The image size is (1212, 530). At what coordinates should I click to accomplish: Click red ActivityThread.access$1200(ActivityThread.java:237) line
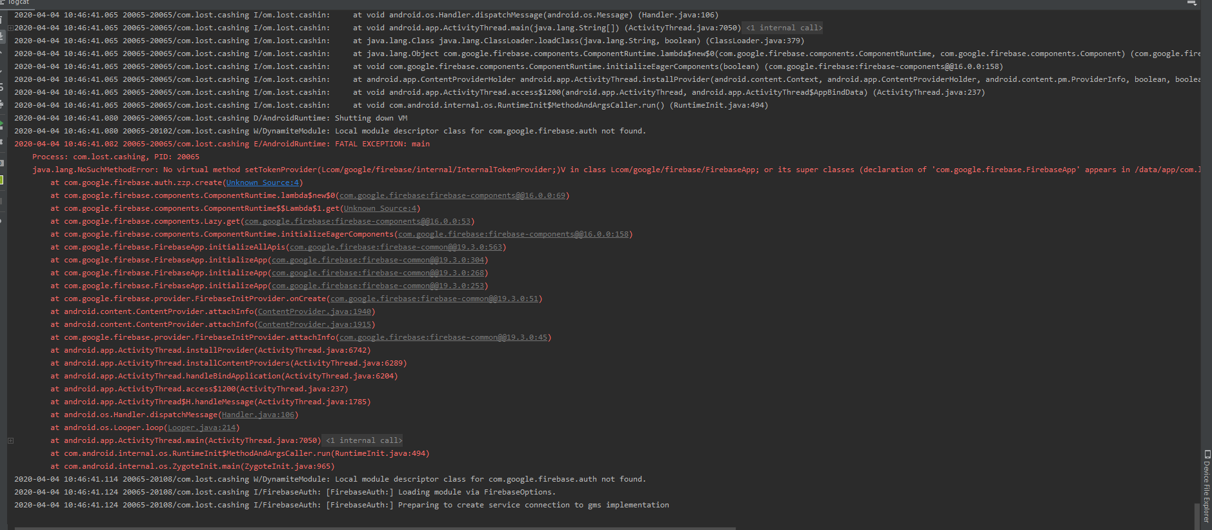(199, 389)
